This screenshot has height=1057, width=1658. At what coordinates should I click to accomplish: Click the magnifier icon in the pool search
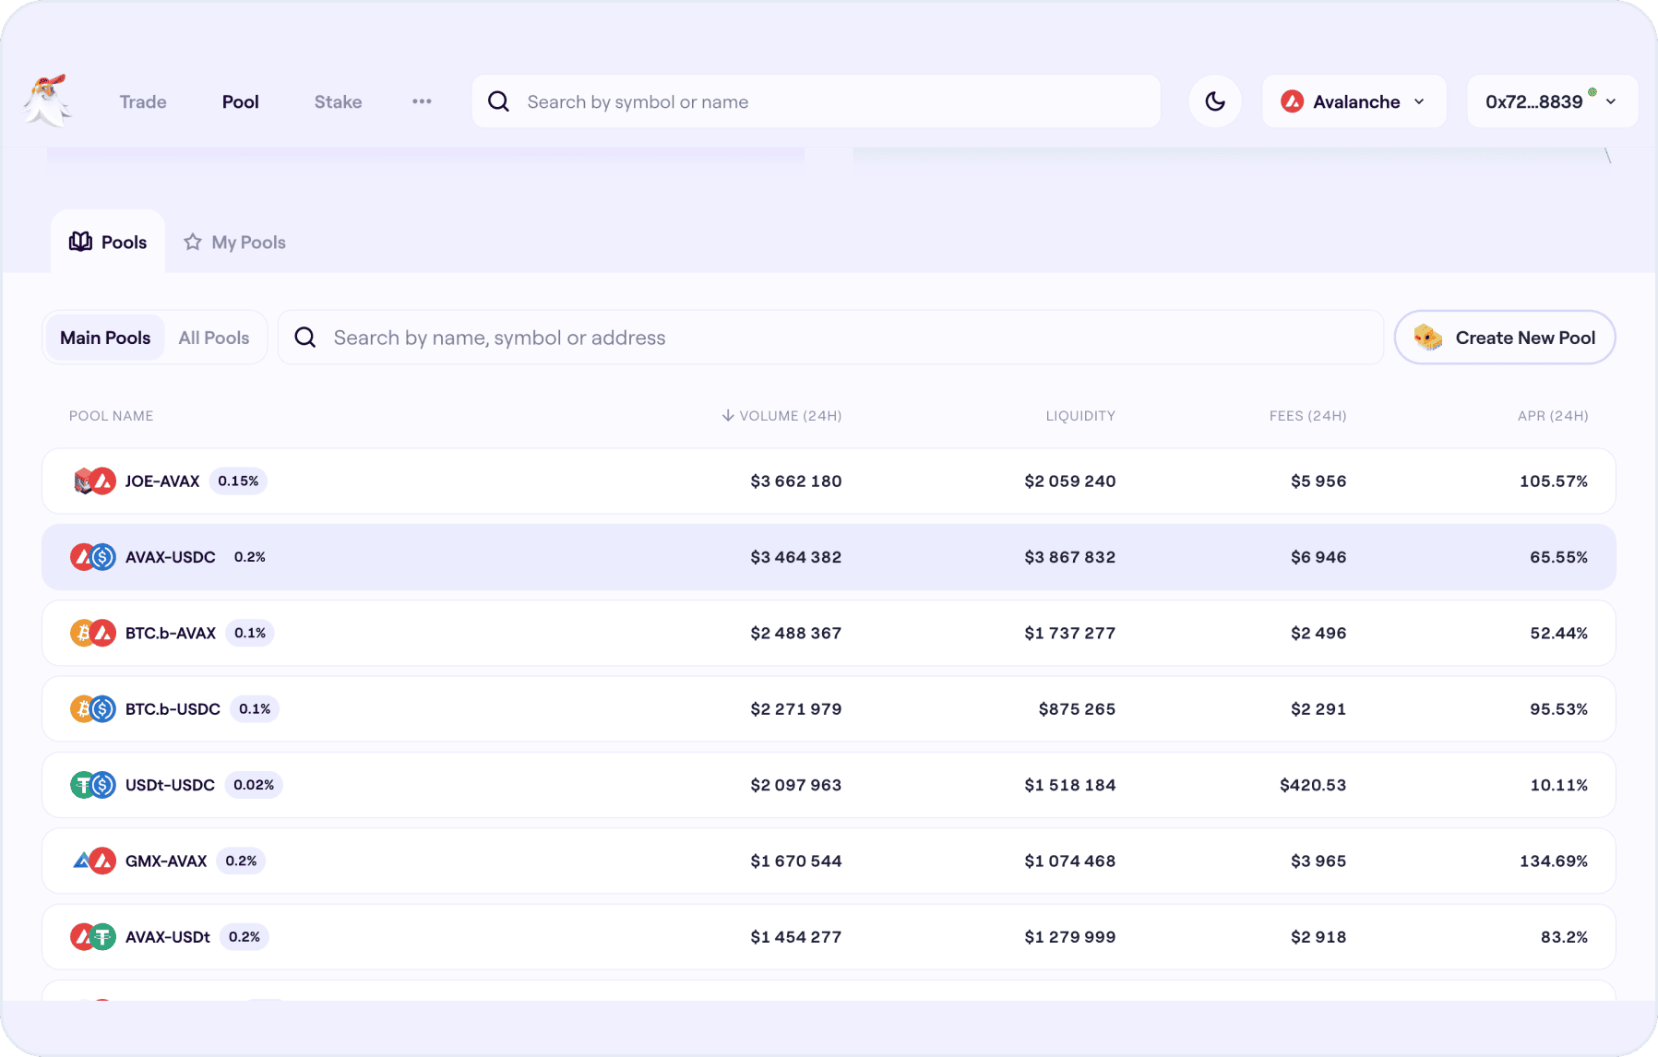[x=305, y=338]
